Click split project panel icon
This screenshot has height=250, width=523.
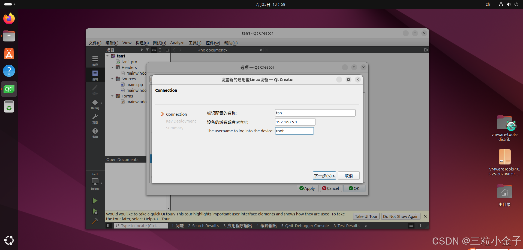(161, 50)
